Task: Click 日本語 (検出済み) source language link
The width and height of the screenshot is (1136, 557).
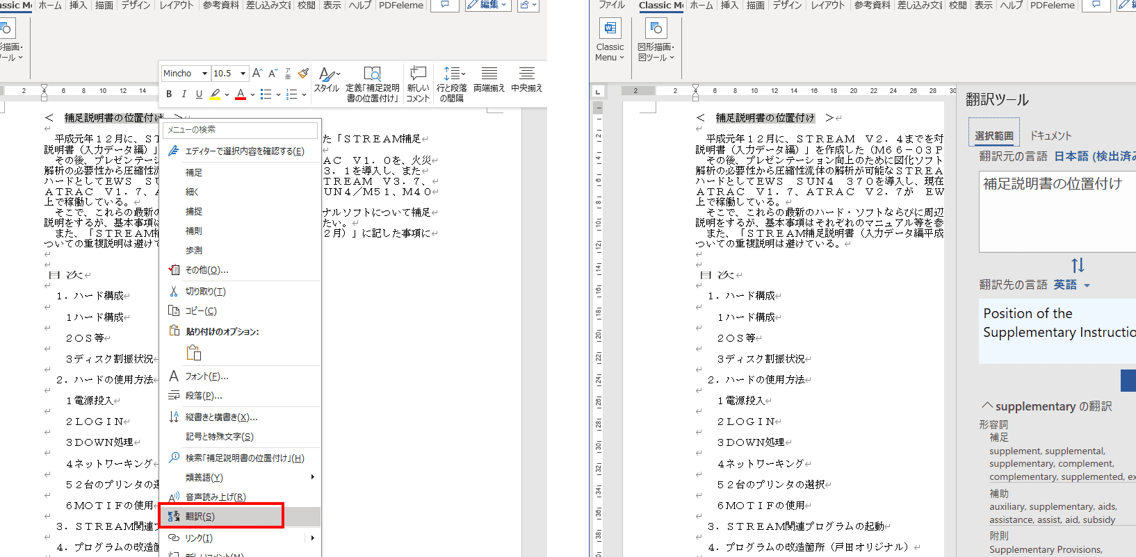Action: [1095, 156]
